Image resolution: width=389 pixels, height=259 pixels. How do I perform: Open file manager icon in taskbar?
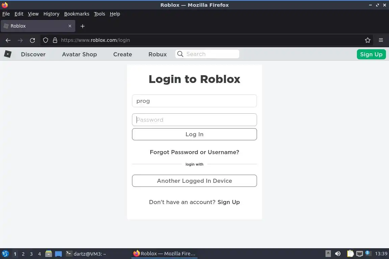point(49,254)
